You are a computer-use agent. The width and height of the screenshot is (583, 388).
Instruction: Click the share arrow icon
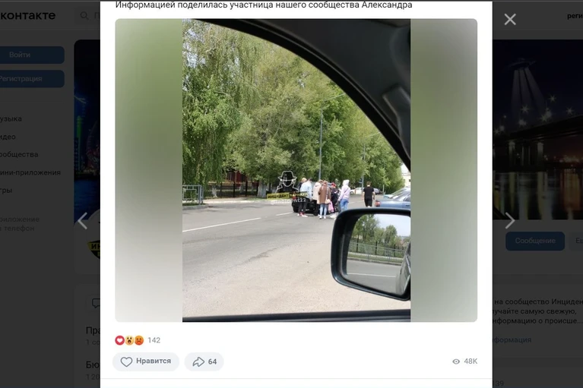[198, 361]
